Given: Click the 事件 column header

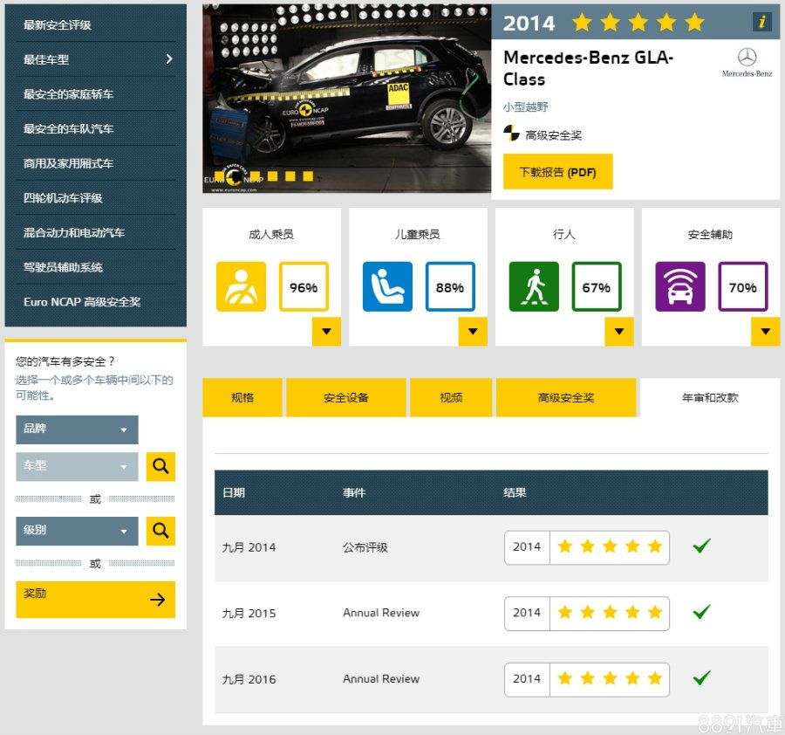Looking at the screenshot, I should [x=354, y=492].
